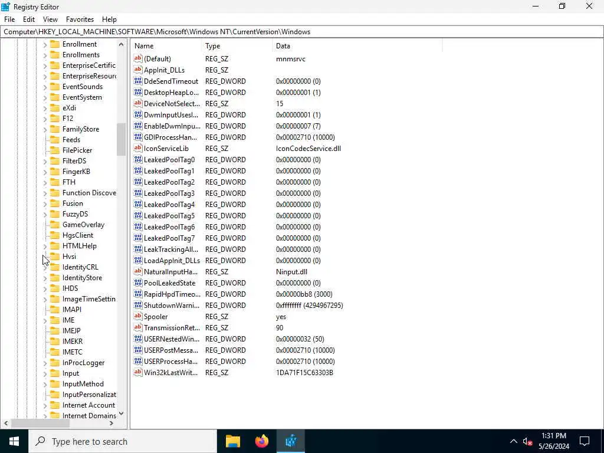Click the IconServiceLib string icon
The height and width of the screenshot is (453, 604).
[138, 148]
